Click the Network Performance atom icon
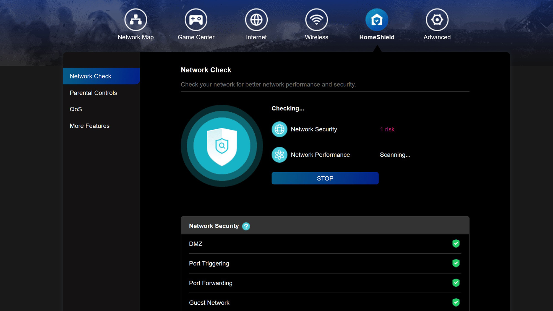 279,155
